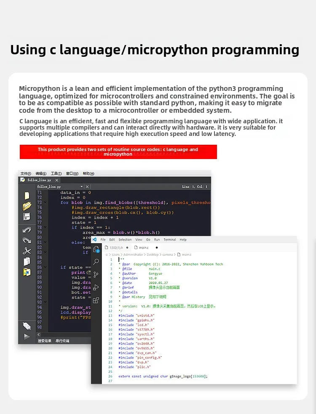Image resolution: width=316 pixels, height=414 pixels.
Task: Open the 串行终端 serial terminal panel tab
Action: point(62,341)
